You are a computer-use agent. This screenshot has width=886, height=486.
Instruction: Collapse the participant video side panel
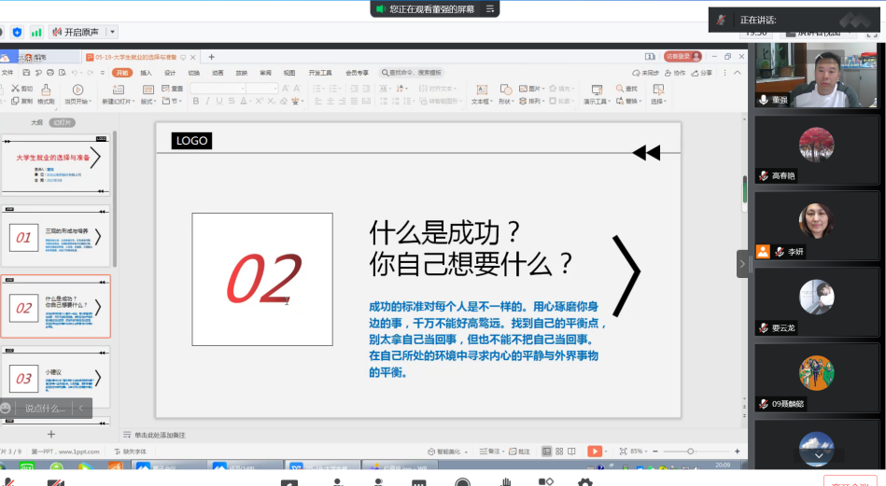742,264
